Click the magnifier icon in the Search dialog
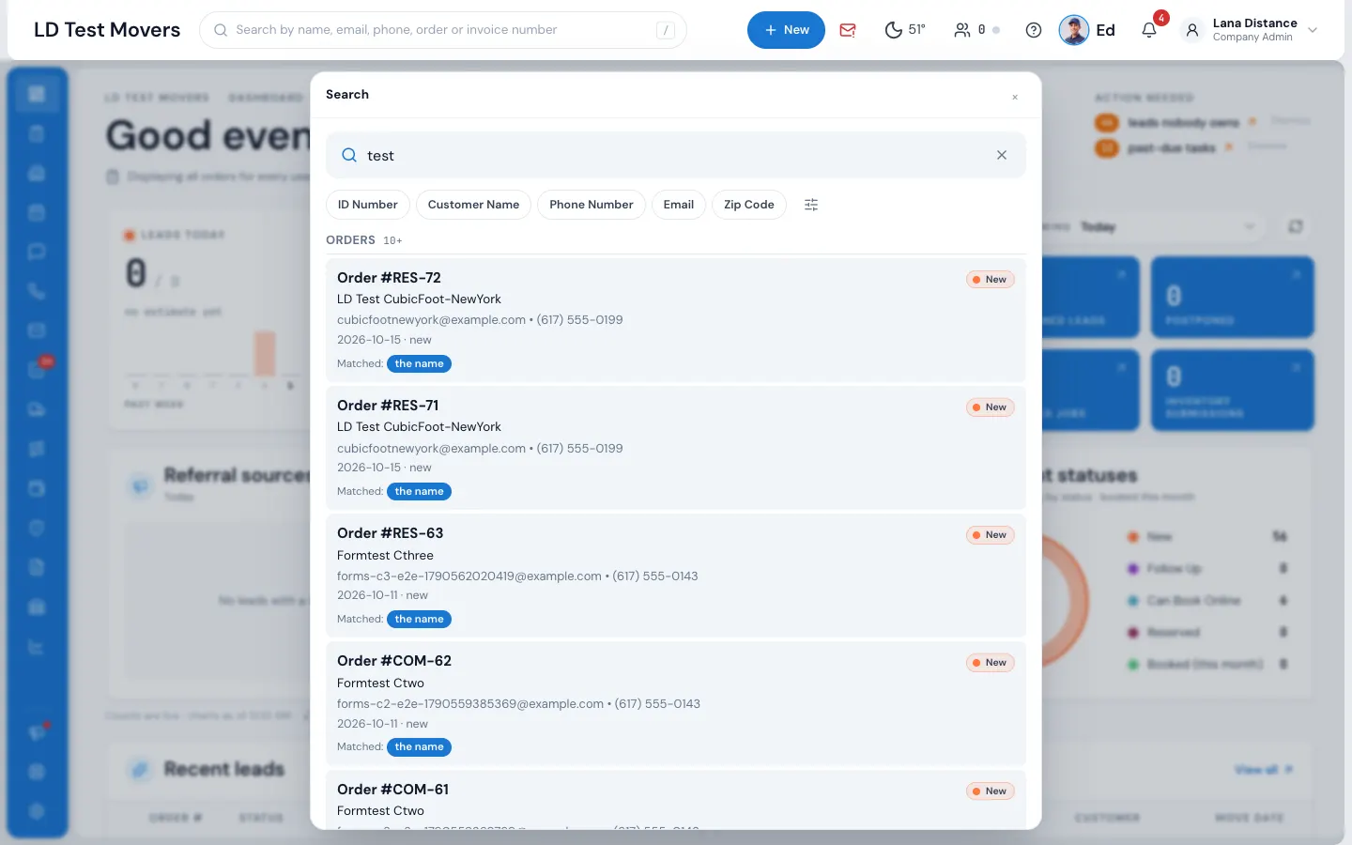The image size is (1352, 845). (x=349, y=155)
